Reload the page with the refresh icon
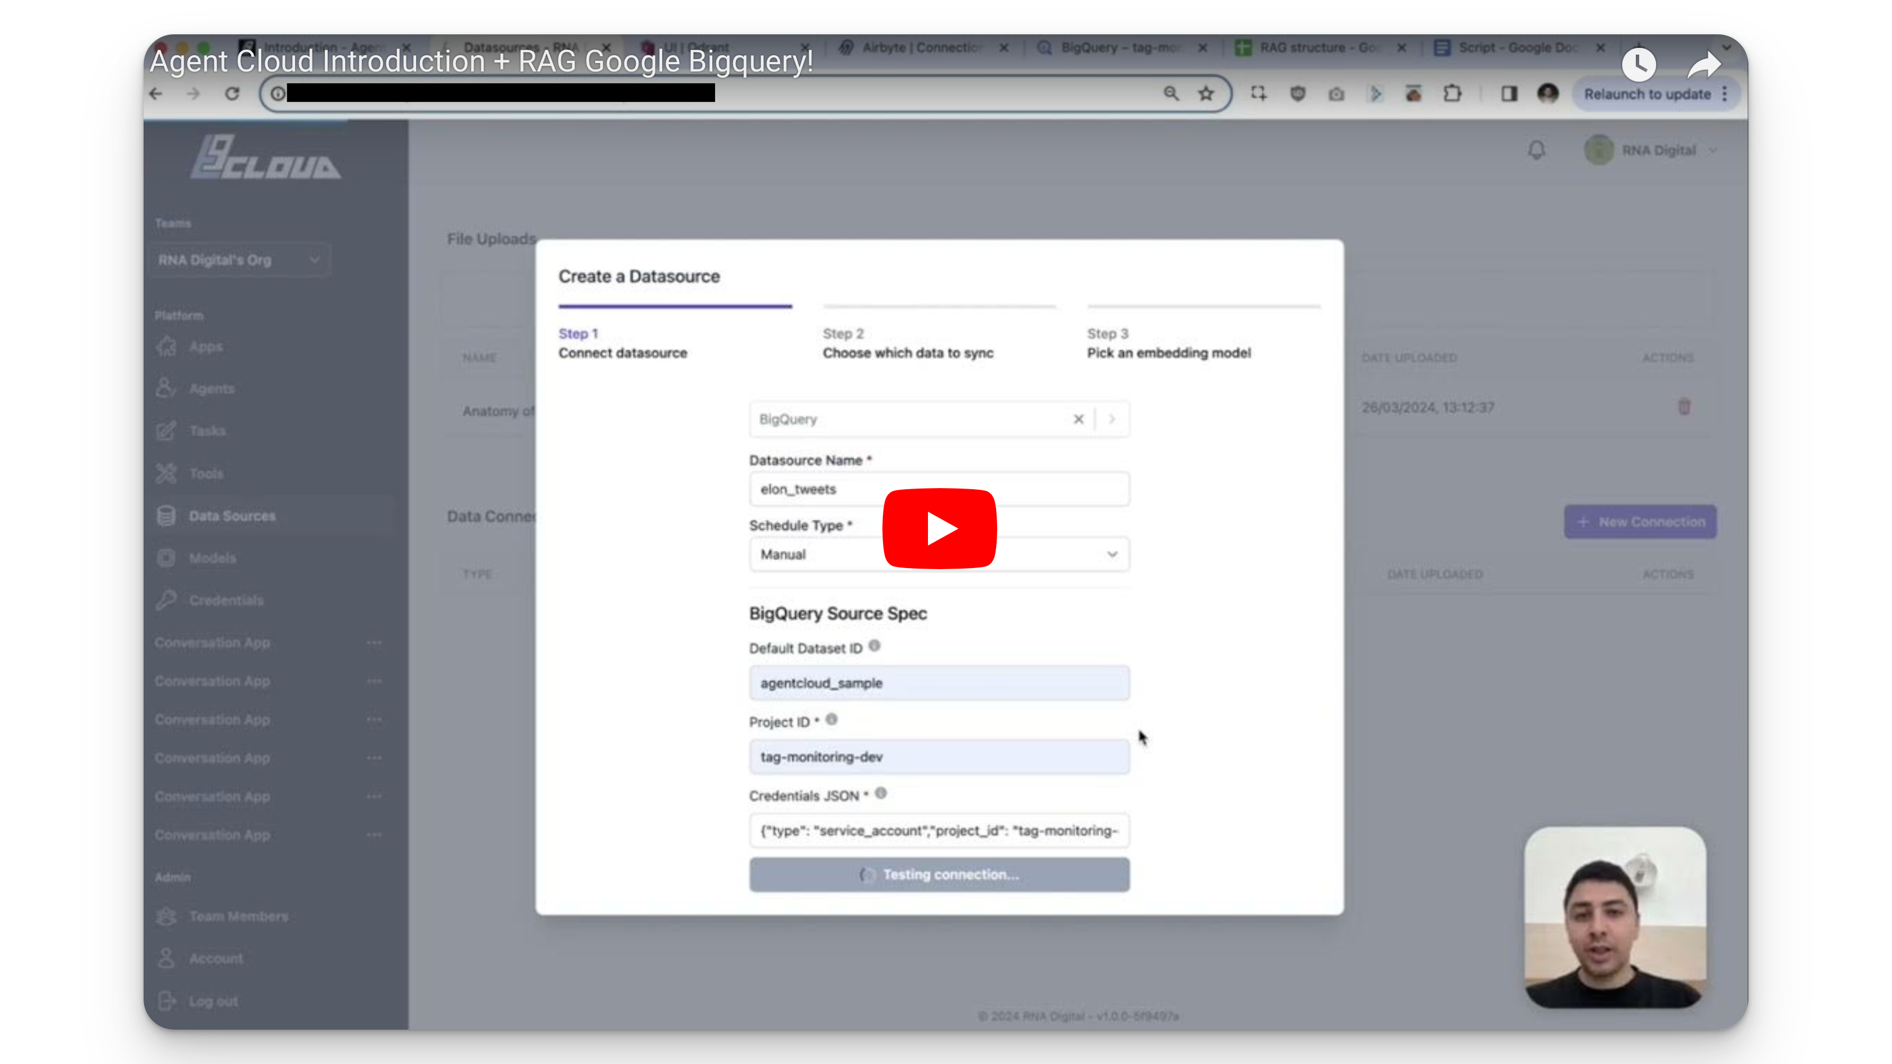This screenshot has height=1064, width=1892. (x=232, y=94)
